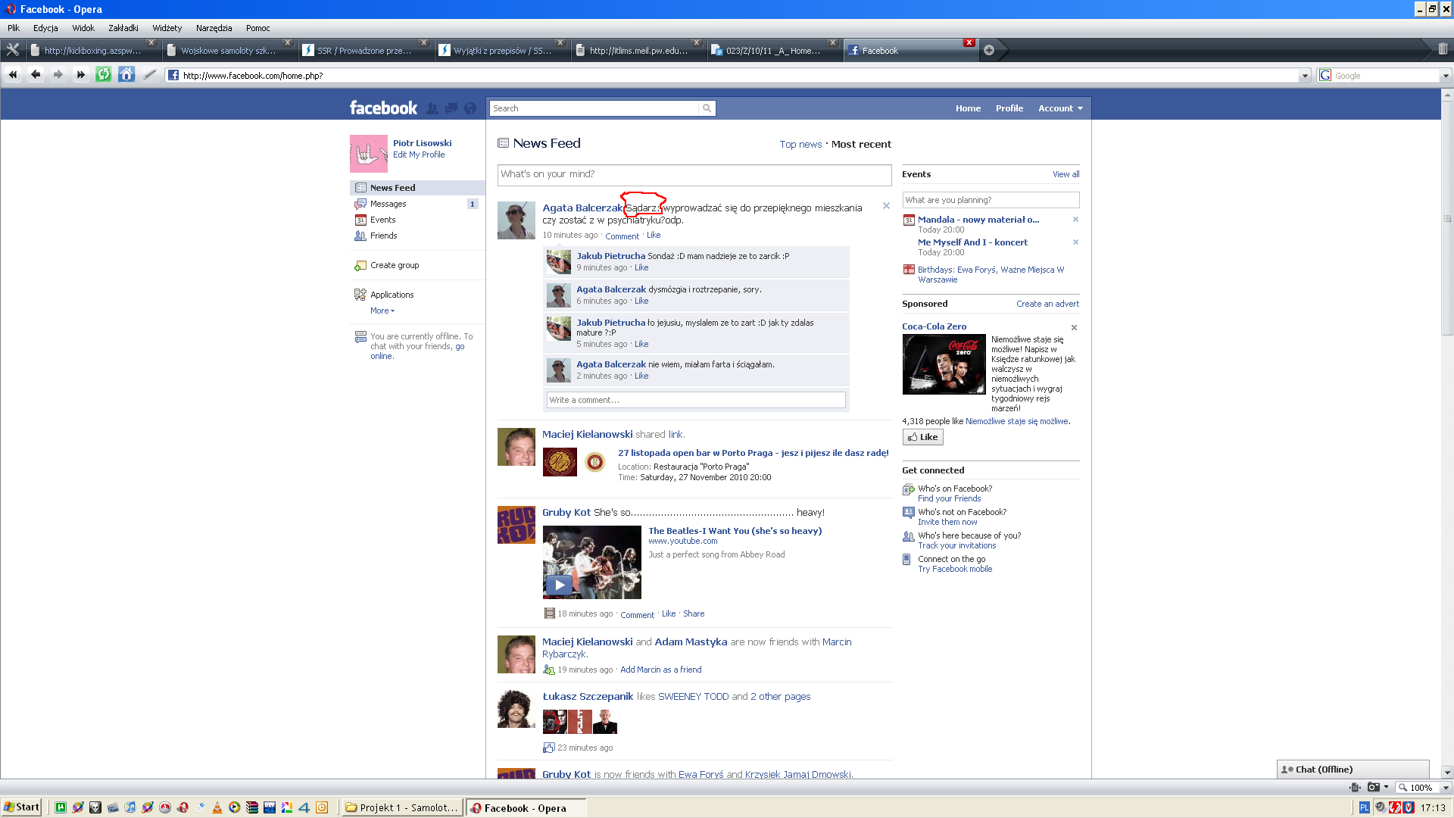Click View all events link
The height and width of the screenshot is (818, 1454).
tap(1066, 174)
